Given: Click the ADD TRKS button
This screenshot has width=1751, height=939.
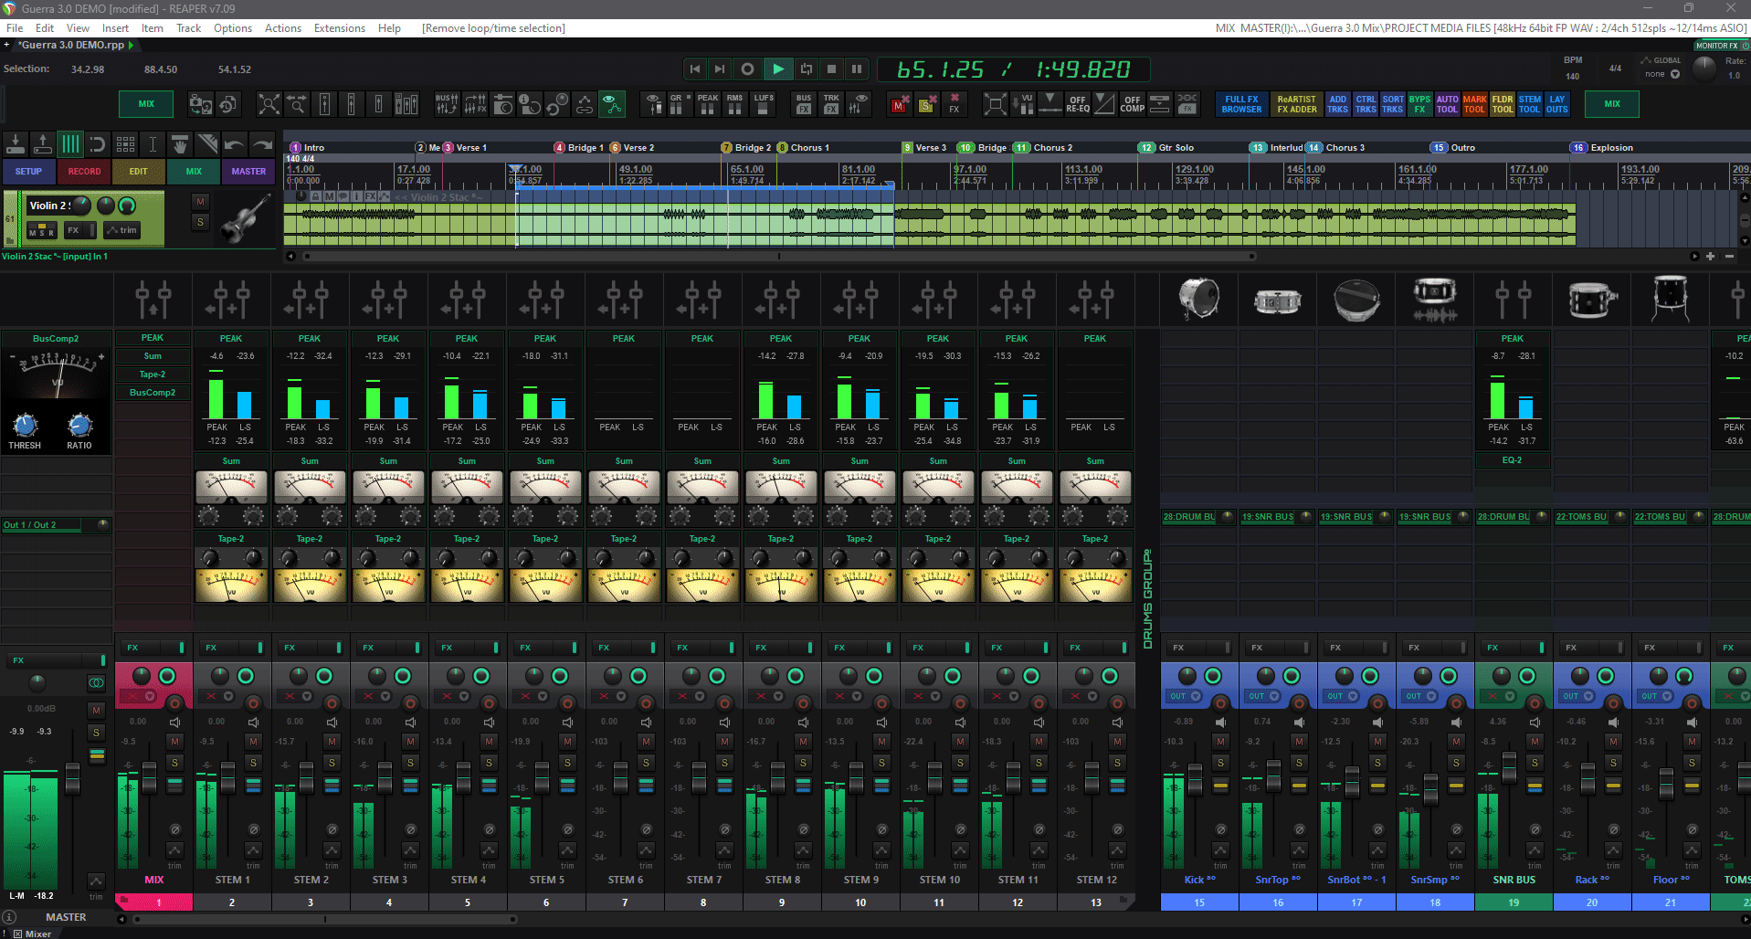Looking at the screenshot, I should (1337, 104).
